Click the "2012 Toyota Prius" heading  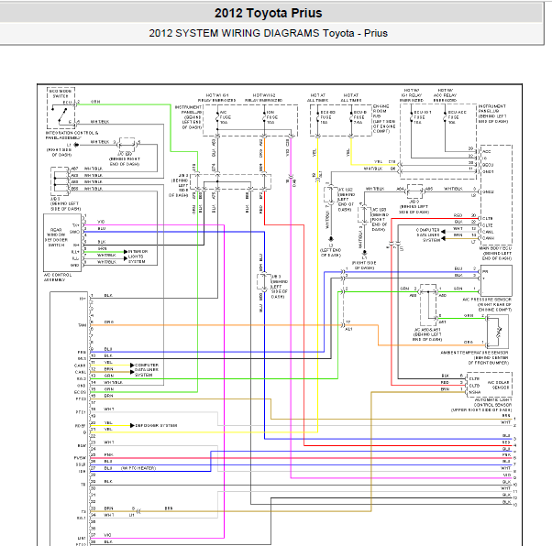pyautogui.click(x=269, y=13)
